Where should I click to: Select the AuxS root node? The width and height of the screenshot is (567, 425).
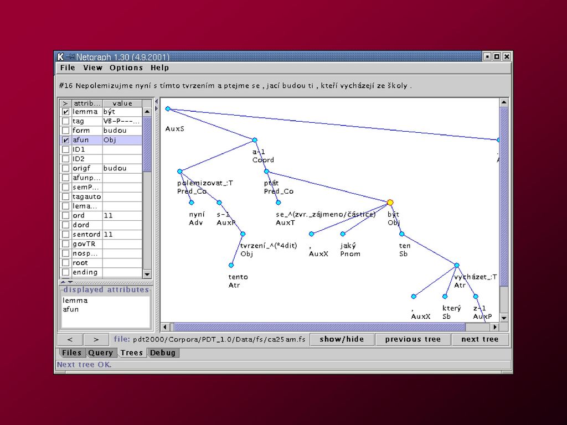(168, 109)
